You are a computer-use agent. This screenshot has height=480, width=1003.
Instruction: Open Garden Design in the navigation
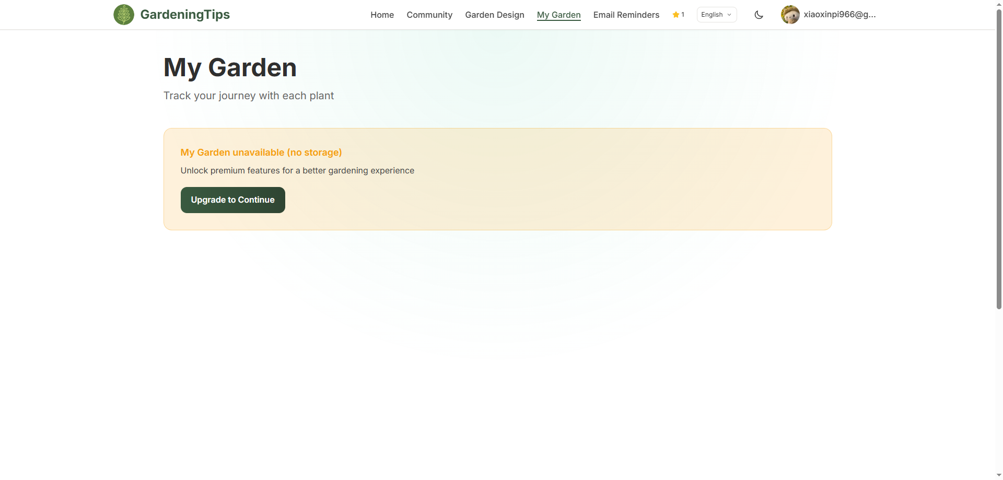pyautogui.click(x=494, y=15)
